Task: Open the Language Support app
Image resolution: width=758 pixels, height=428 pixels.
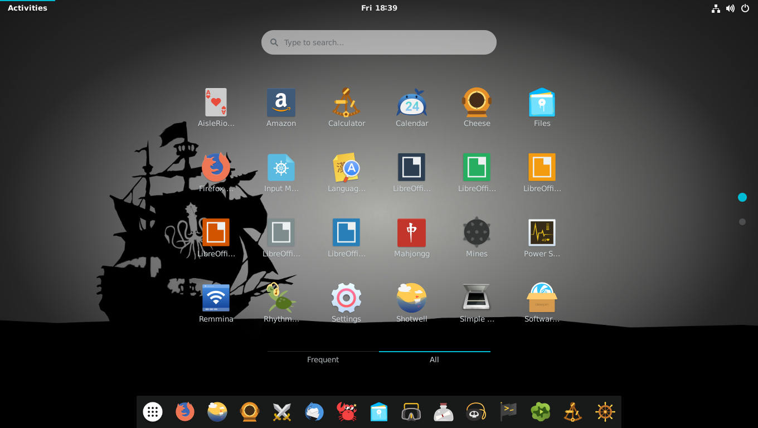Action: pos(347,173)
